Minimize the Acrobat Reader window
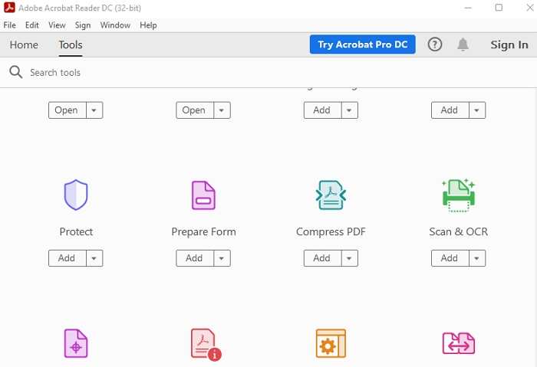This screenshot has width=537, height=367. 468,8
